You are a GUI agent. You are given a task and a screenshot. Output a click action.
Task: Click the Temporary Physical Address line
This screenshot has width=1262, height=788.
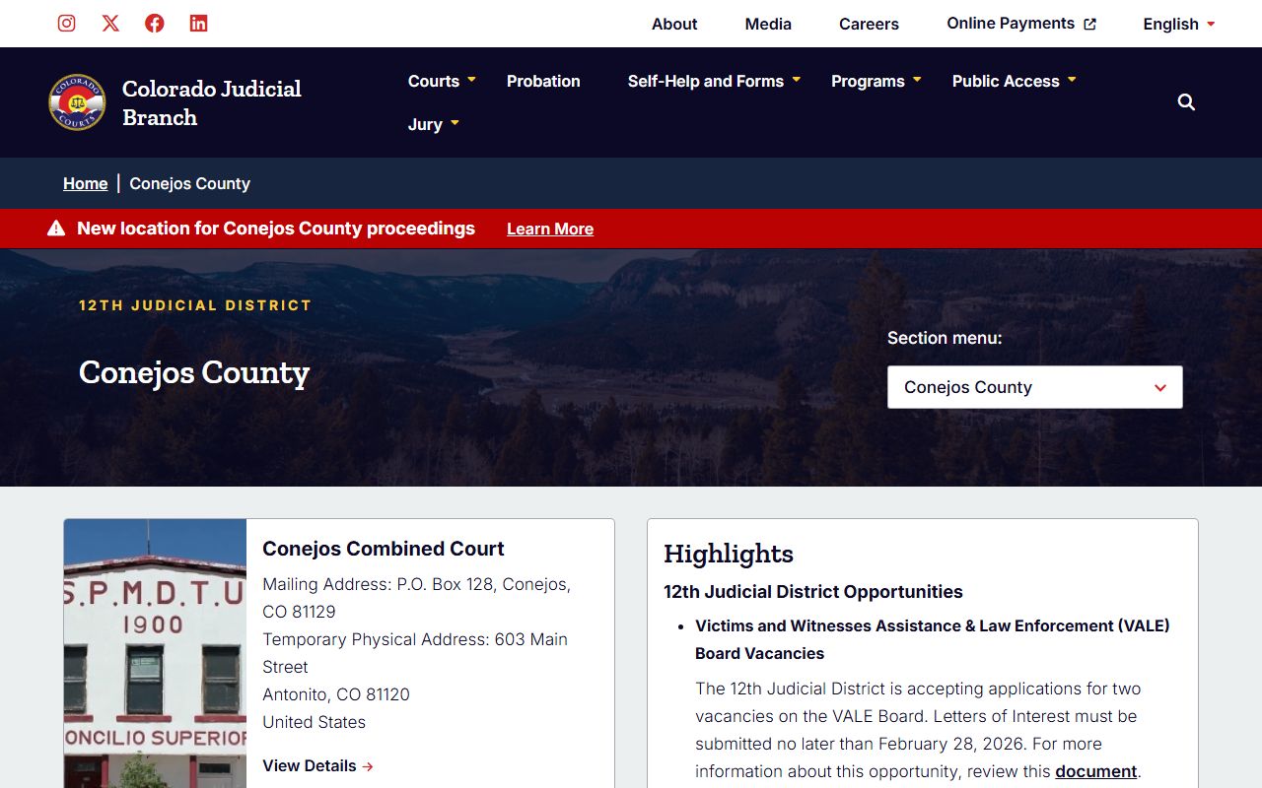point(415,653)
